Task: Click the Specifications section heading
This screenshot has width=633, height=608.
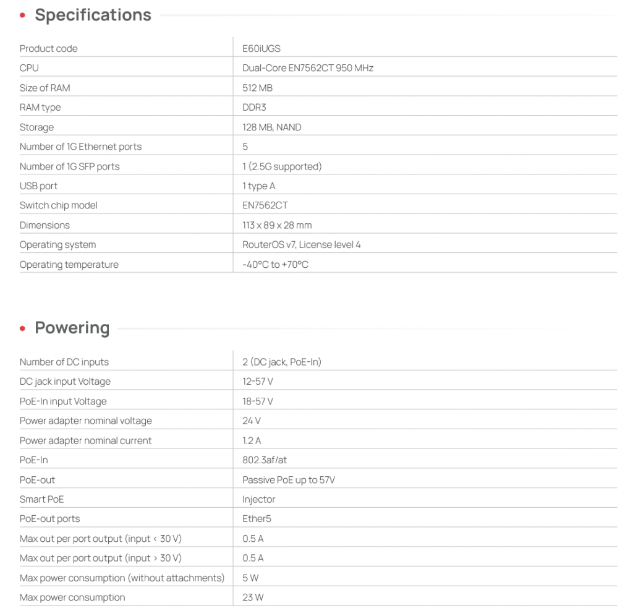Action: point(93,15)
